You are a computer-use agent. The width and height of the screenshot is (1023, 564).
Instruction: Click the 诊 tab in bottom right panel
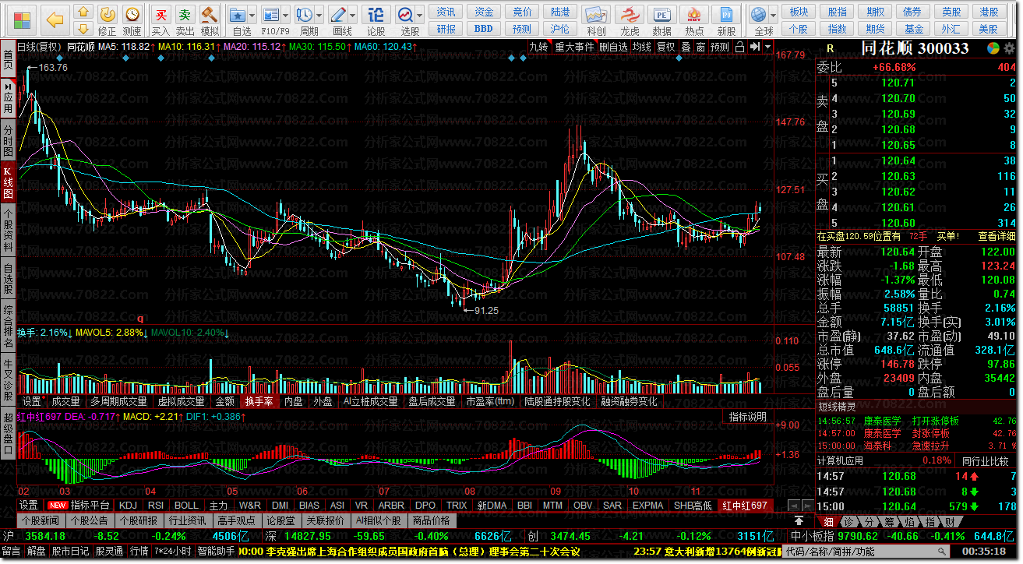[x=849, y=521]
